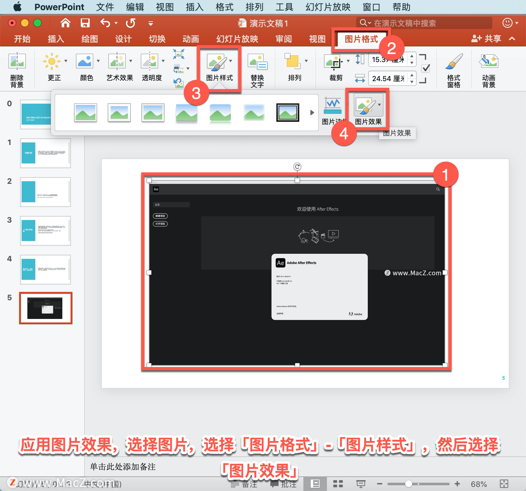
Task: Expand the Artistic Effects dropdown arrow
Action: (131, 61)
